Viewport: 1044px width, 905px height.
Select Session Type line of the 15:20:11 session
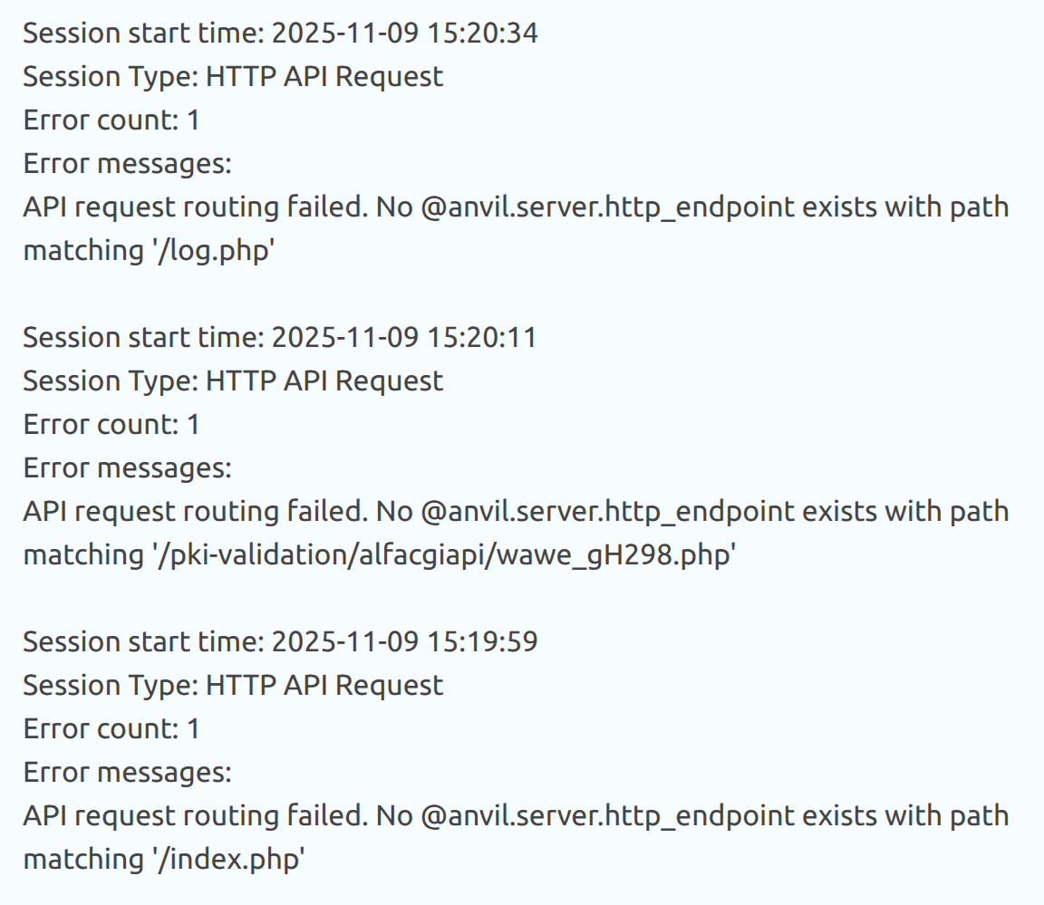coord(233,381)
